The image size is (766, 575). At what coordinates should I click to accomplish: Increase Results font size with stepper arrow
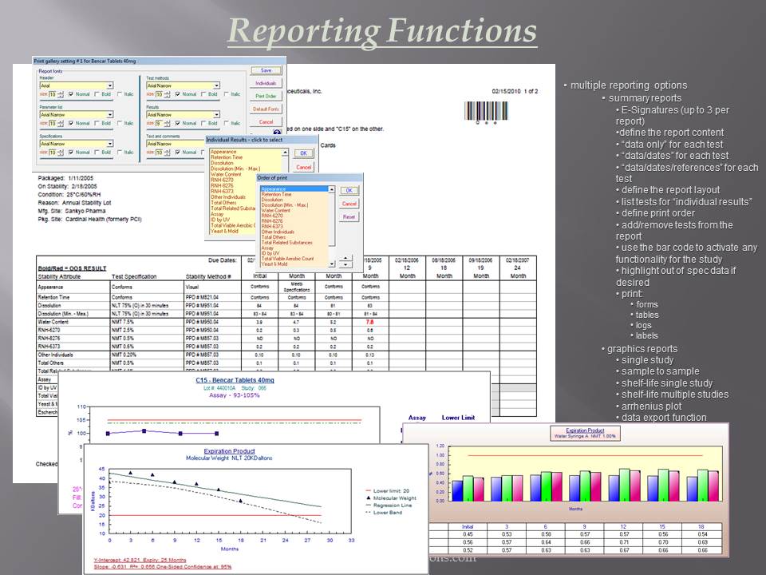tap(168, 121)
